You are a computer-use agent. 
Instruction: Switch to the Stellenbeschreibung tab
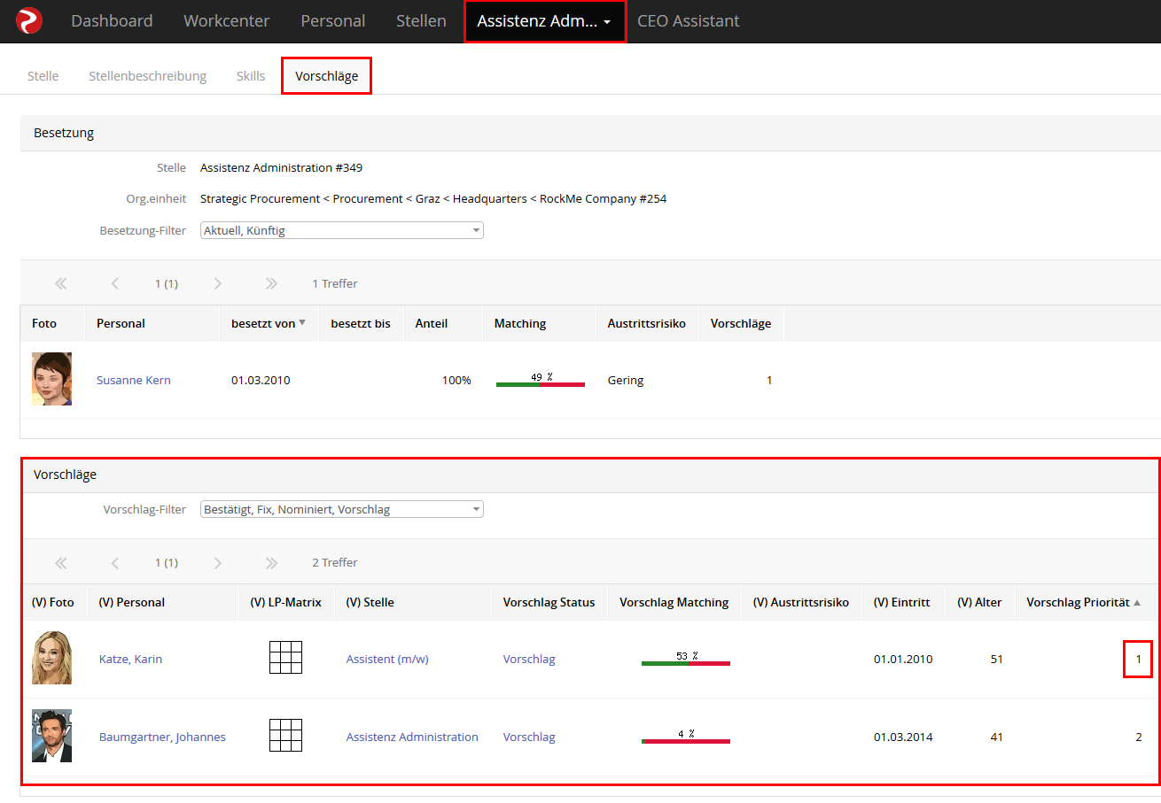148,76
